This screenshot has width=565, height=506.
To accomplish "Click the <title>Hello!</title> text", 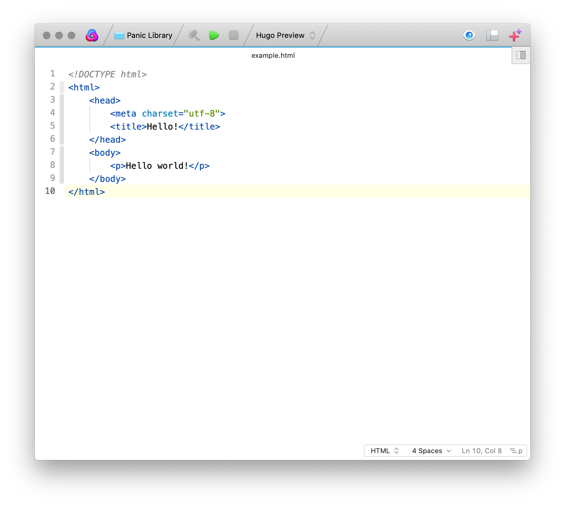I will 165,126.
